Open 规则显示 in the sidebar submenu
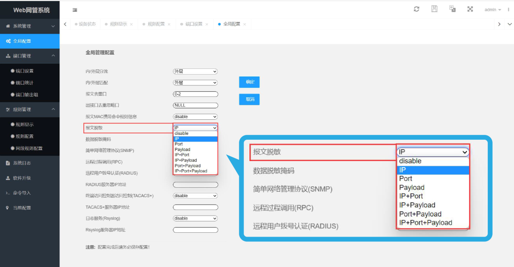The image size is (514, 267). tap(25, 124)
